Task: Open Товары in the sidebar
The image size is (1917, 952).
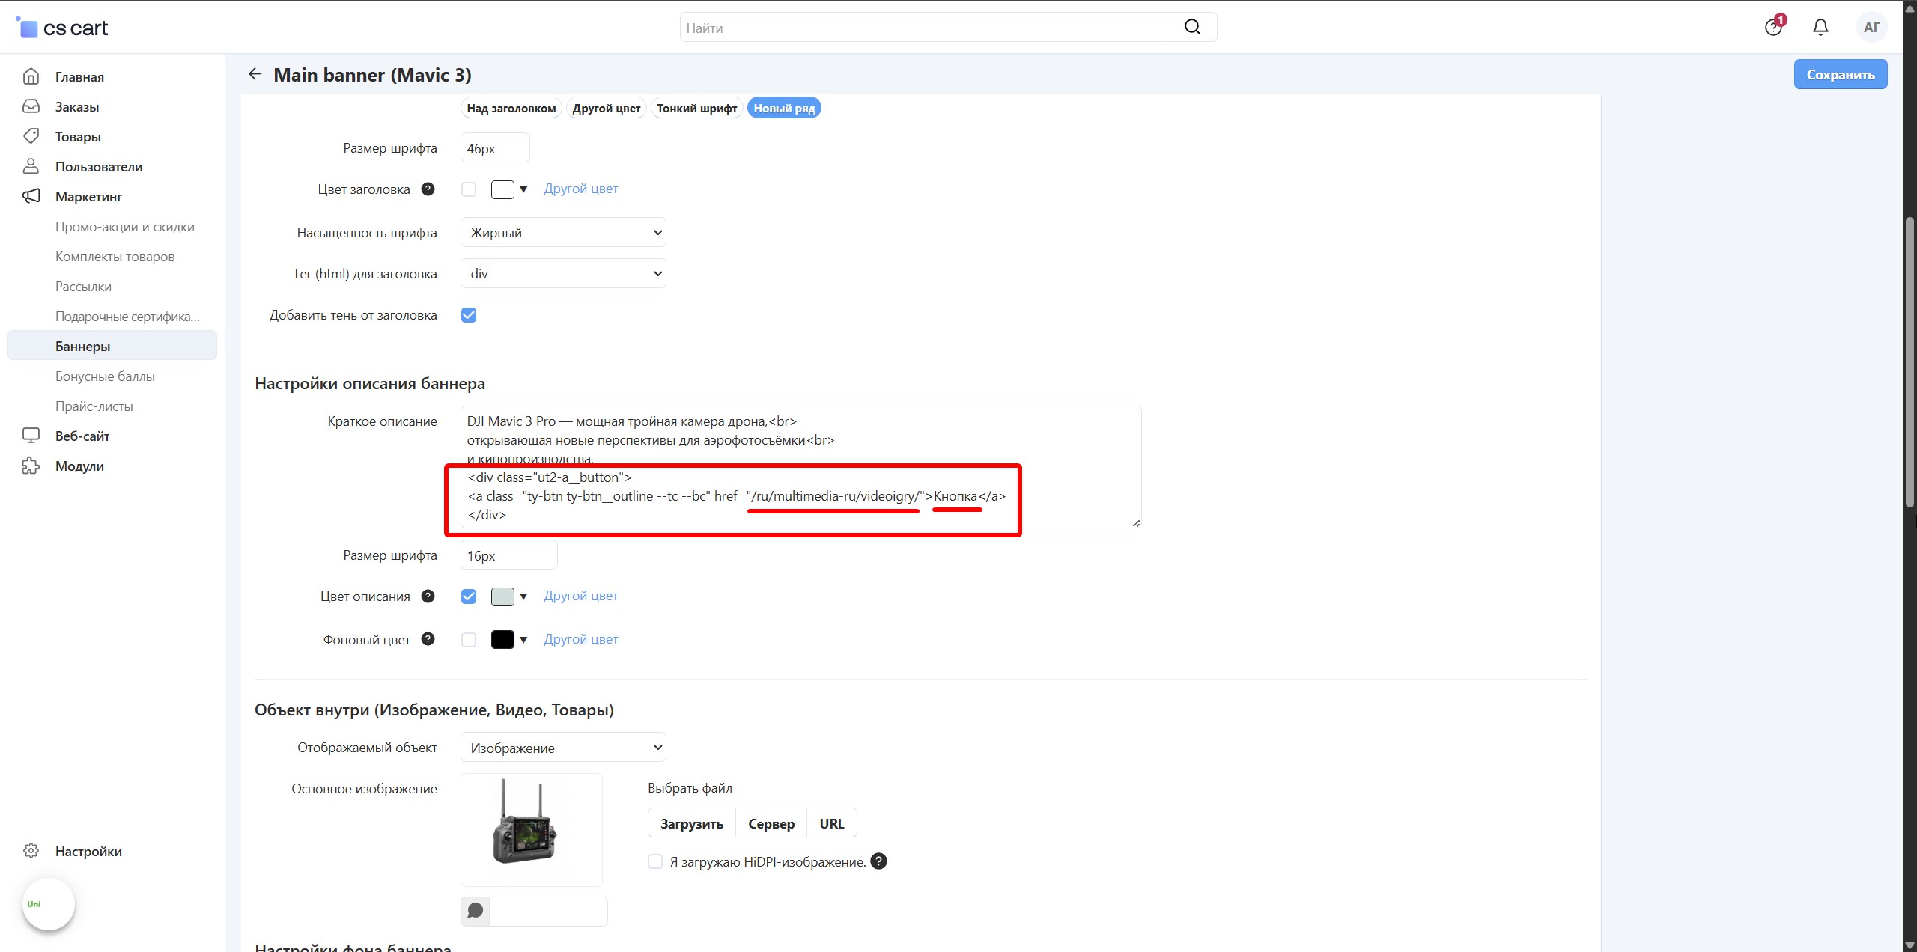Action: (x=78, y=136)
